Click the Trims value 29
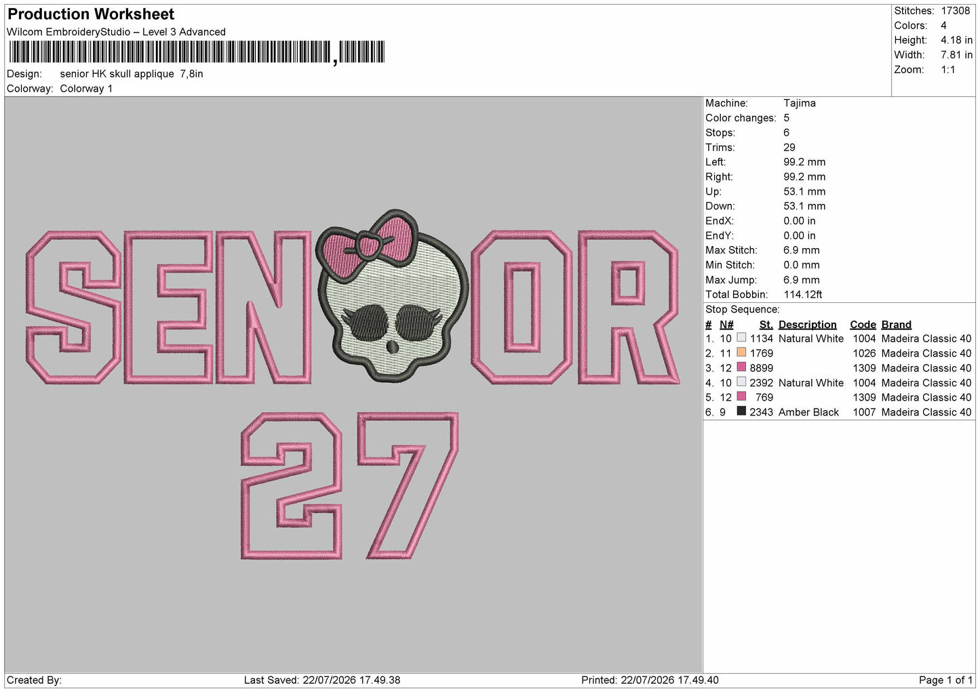Image resolution: width=980 pixels, height=692 pixels. (x=789, y=147)
